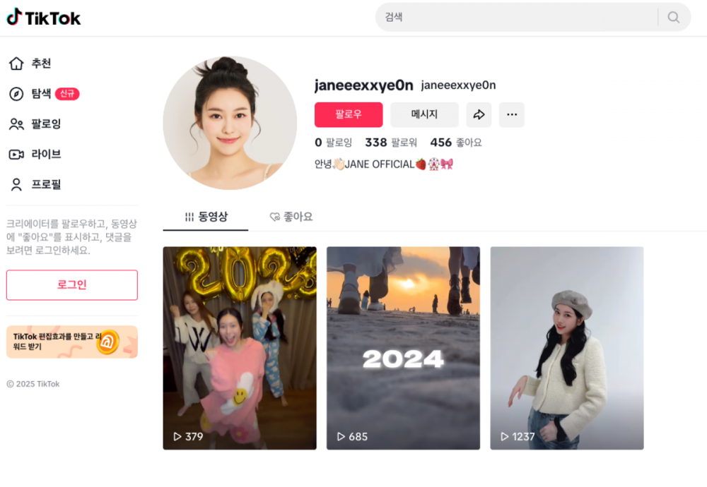Open the 추천 home icon
This screenshot has width=707, height=487.
16,64
